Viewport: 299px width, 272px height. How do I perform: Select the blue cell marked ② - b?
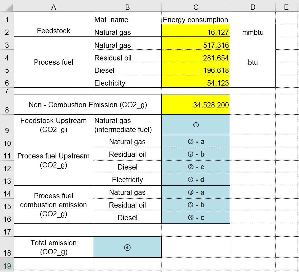(196, 154)
